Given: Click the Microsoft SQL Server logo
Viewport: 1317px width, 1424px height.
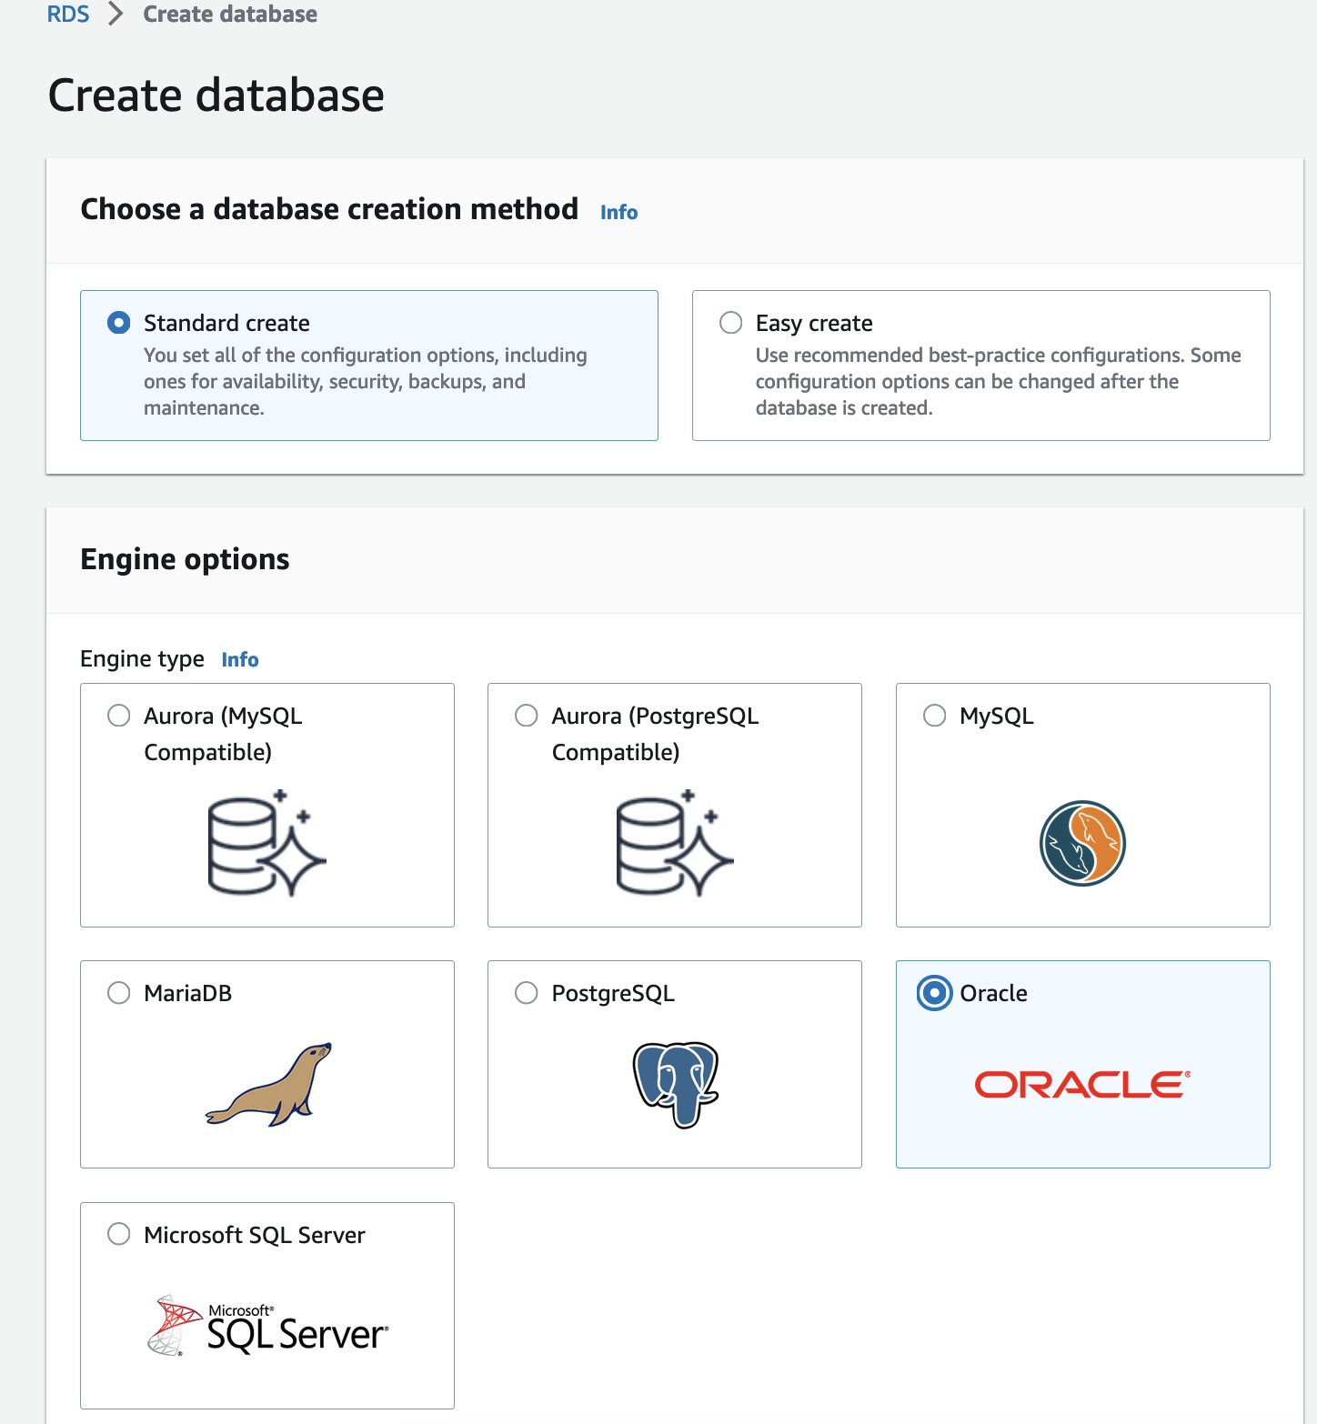Looking at the screenshot, I should pyautogui.click(x=267, y=1326).
